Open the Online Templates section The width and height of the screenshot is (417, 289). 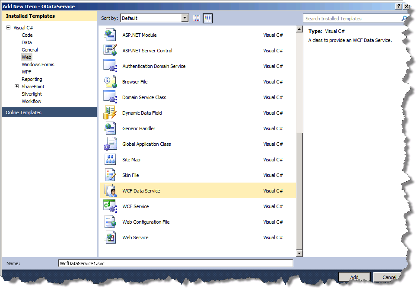pos(49,112)
